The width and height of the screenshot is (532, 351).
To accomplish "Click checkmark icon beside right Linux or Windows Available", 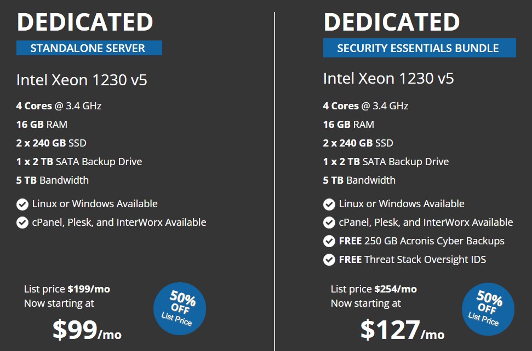I will click(329, 204).
